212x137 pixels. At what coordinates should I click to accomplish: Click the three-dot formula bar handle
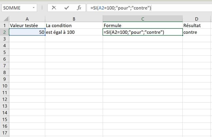[x=42, y=8]
